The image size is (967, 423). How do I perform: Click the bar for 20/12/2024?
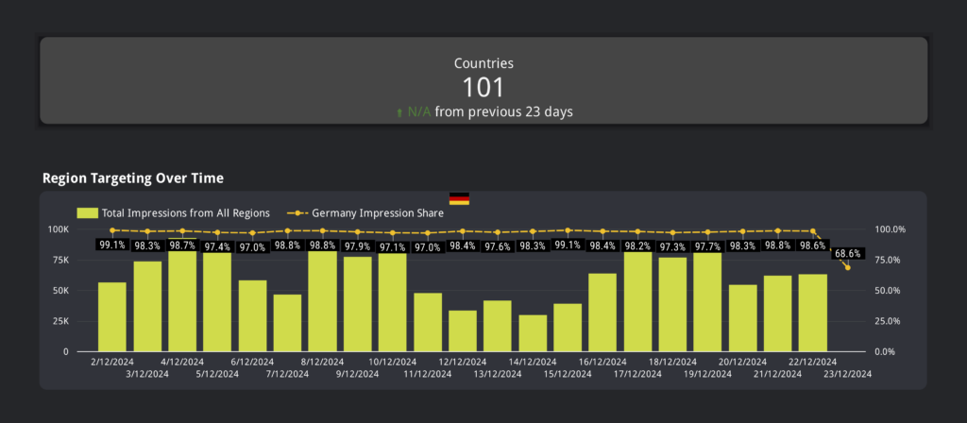point(742,318)
